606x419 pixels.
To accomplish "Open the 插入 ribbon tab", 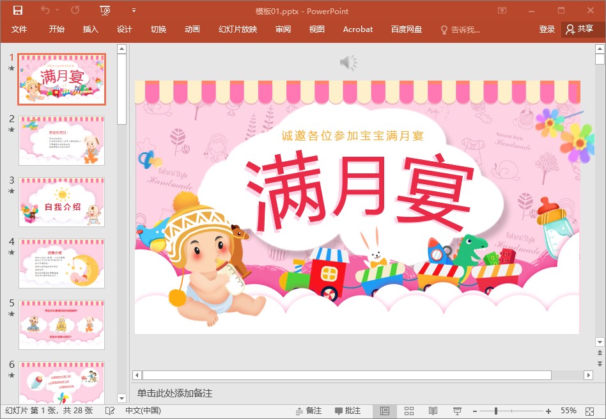I will 91,29.
